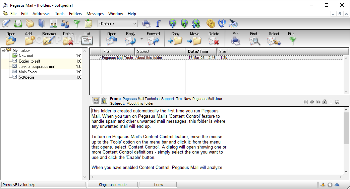Rename the selected folder
This screenshot has width=350, height=189.
(49, 38)
